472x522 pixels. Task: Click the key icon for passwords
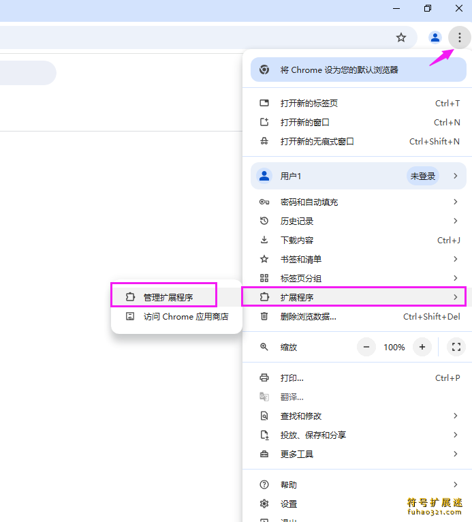(x=264, y=202)
